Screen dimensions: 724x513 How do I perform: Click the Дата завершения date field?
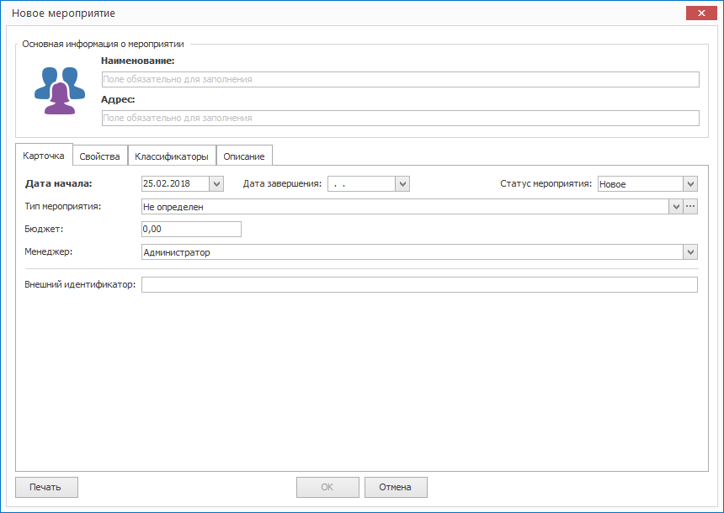coord(361,184)
